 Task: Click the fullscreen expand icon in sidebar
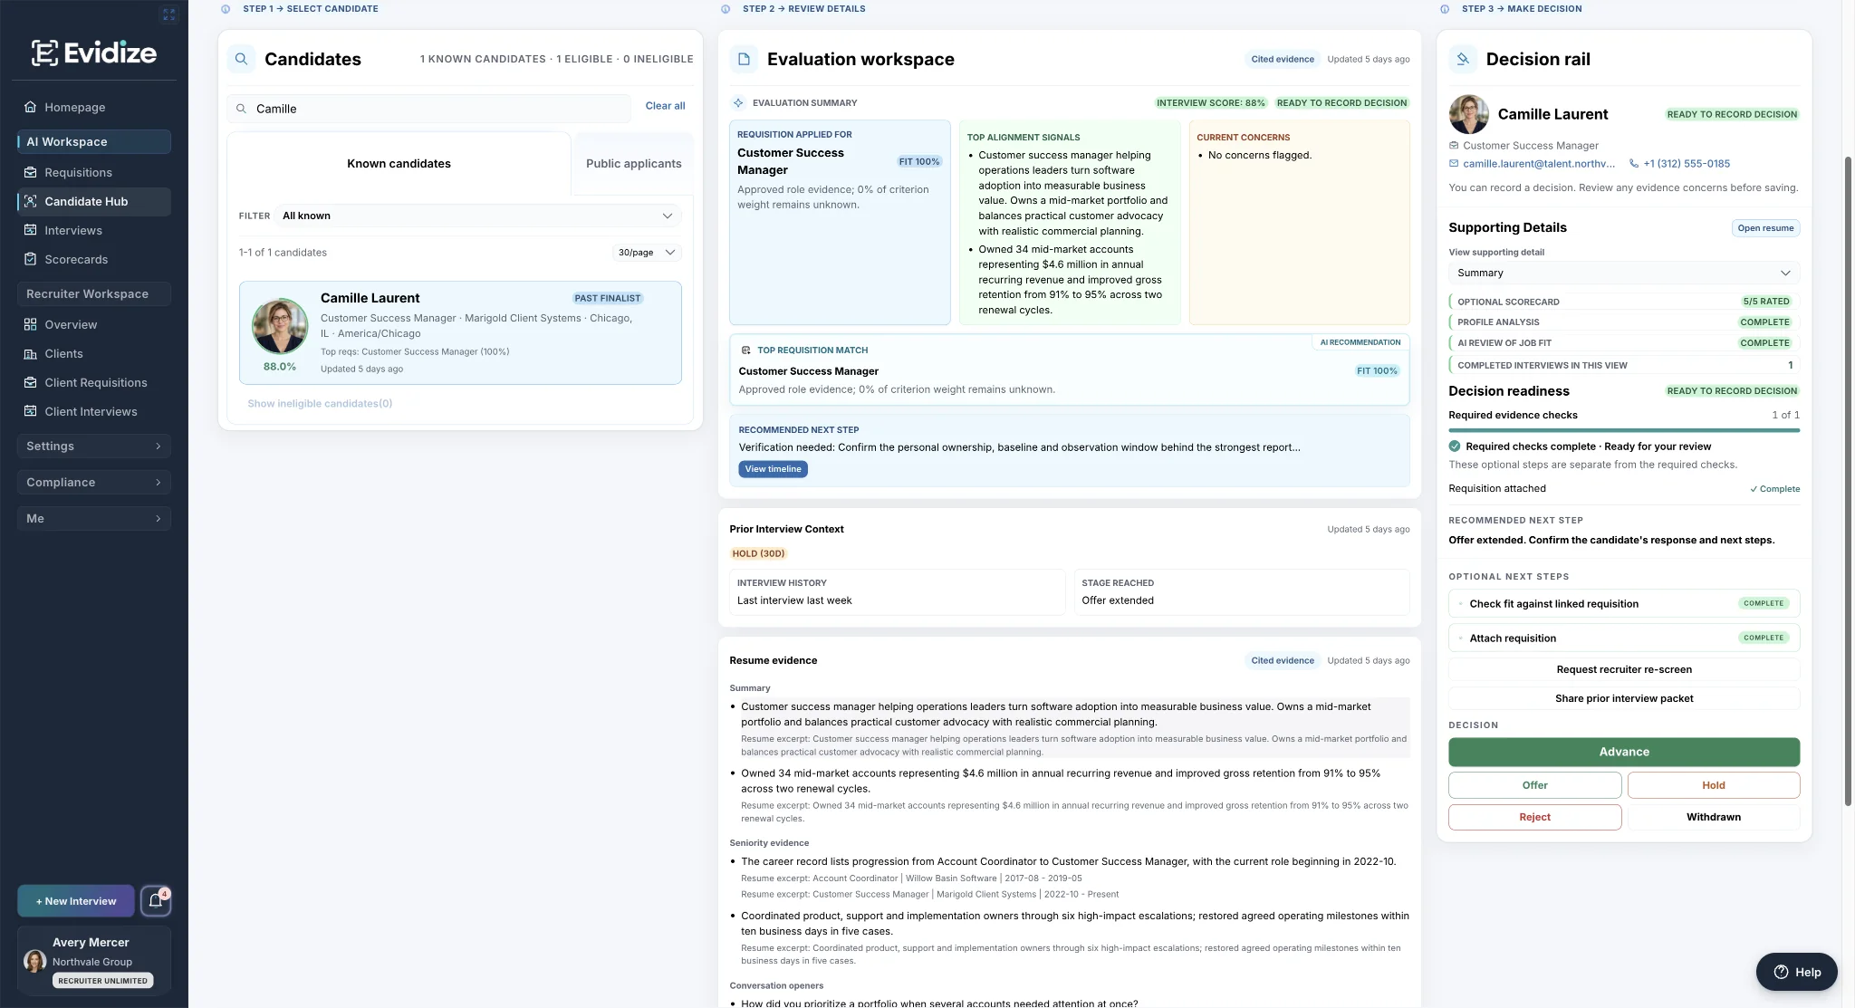pos(168,14)
